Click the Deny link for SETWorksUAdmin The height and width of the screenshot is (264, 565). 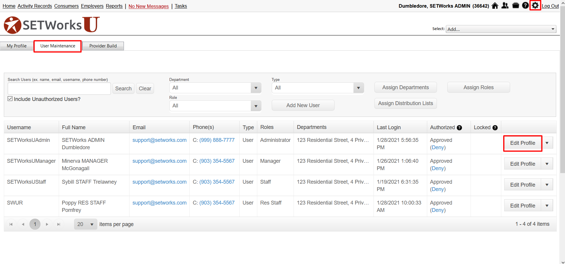[x=438, y=147]
